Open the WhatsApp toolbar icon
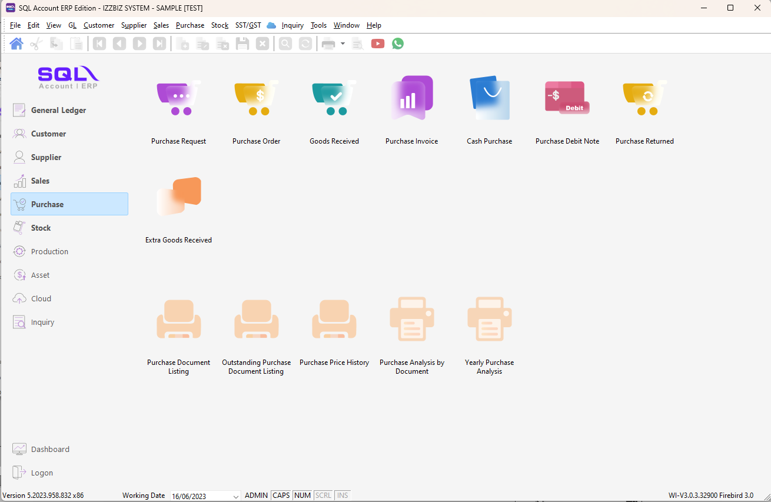The width and height of the screenshot is (771, 502). pyautogui.click(x=398, y=44)
